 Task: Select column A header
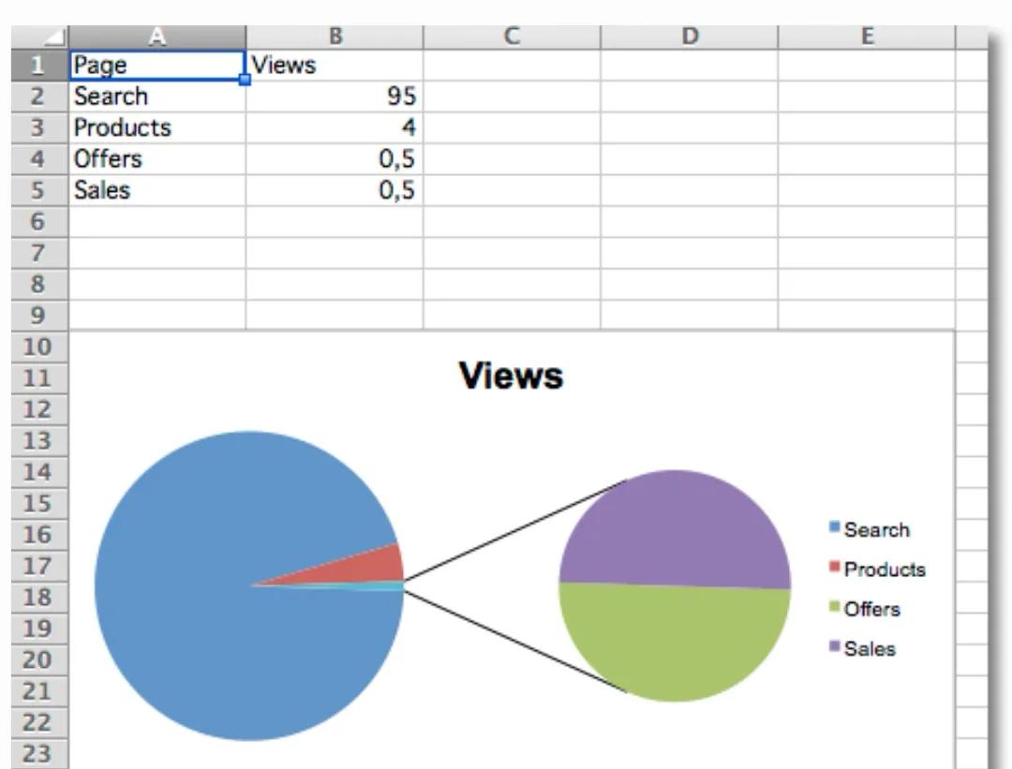click(x=156, y=37)
